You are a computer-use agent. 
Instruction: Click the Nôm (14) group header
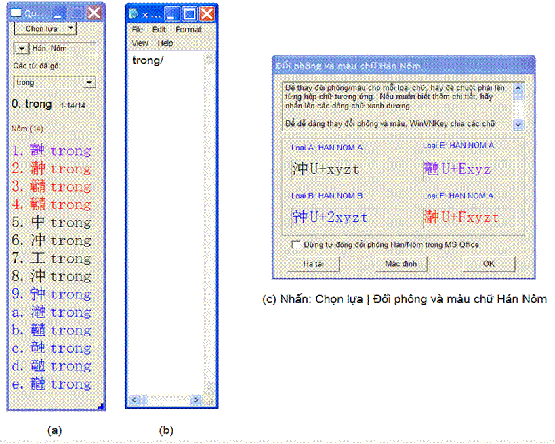(27, 129)
